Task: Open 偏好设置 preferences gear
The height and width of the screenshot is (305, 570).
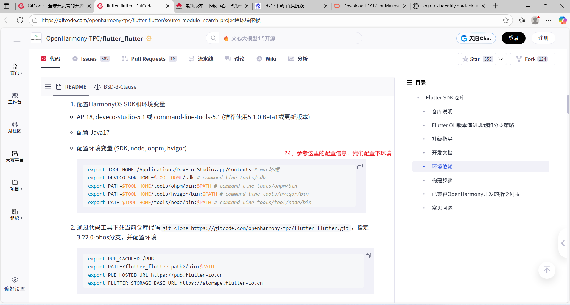Action: pos(15,284)
